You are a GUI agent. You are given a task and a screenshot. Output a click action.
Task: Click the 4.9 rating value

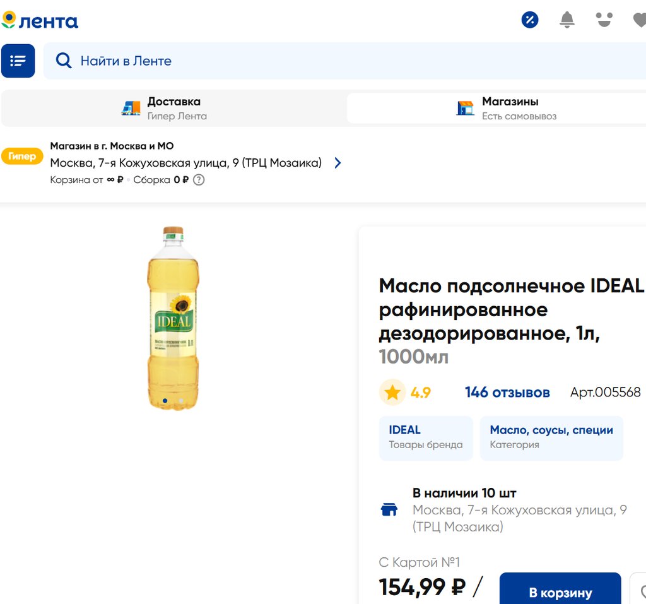[421, 392]
